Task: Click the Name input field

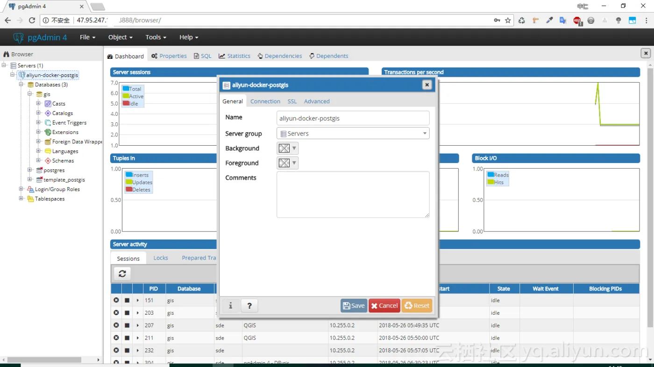Action: tap(353, 118)
